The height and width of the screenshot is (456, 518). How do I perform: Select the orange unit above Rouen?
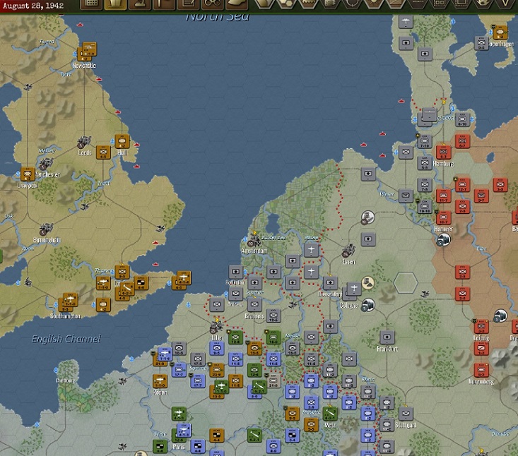pos(160,381)
